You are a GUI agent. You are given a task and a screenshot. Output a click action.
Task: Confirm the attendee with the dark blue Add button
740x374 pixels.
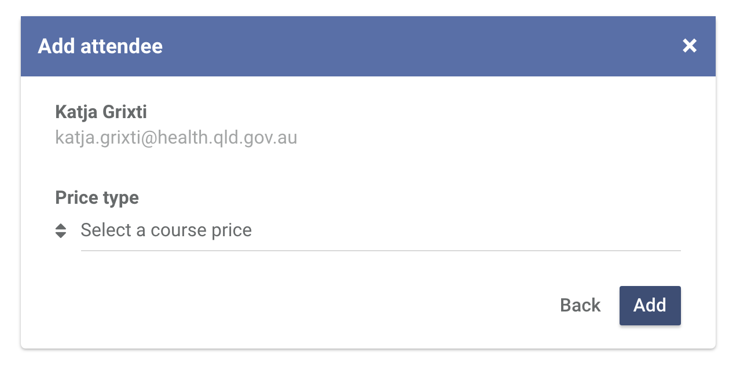click(650, 305)
